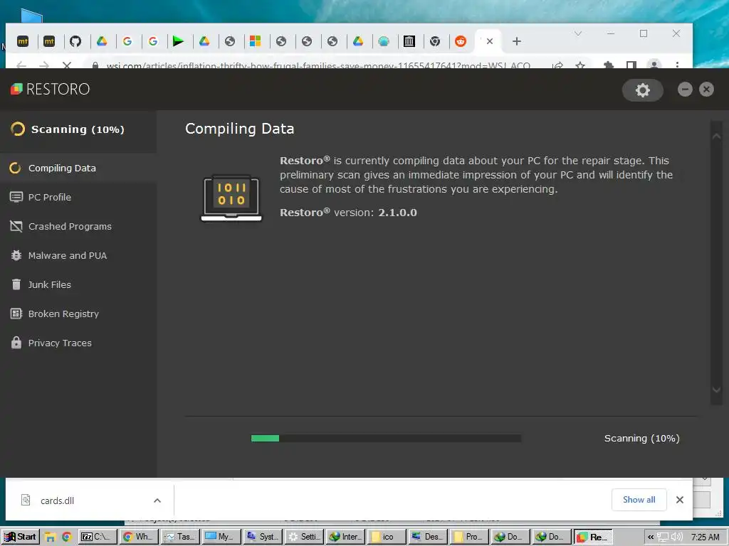Click the binary laptop illustration
This screenshot has width=729, height=546.
click(231, 198)
